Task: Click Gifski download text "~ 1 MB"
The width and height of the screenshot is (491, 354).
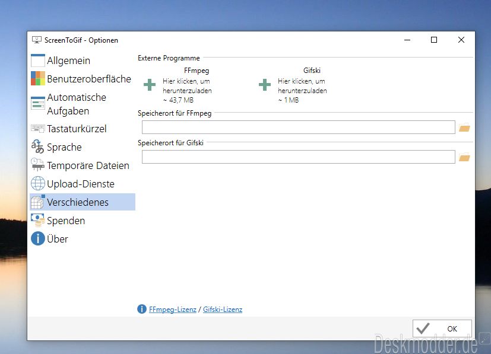Action: tap(289, 100)
